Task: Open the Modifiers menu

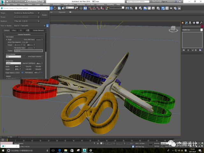Action: [47, 4]
